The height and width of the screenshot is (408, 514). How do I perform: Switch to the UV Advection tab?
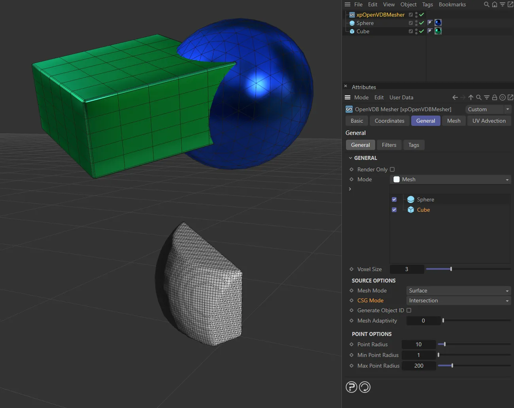tap(489, 121)
